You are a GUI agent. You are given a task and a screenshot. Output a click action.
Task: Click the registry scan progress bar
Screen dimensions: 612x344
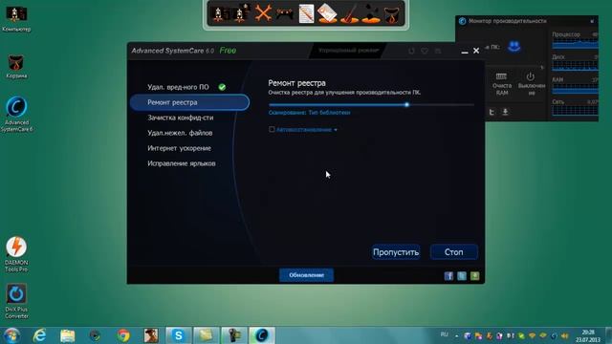(371, 104)
